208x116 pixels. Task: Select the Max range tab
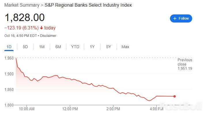pyautogui.click(x=125, y=47)
